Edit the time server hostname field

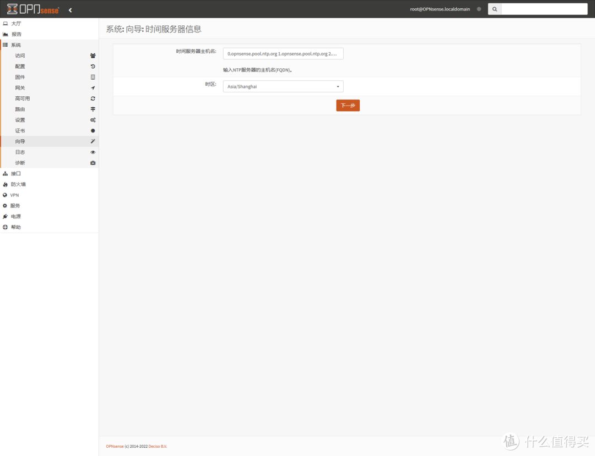click(283, 54)
